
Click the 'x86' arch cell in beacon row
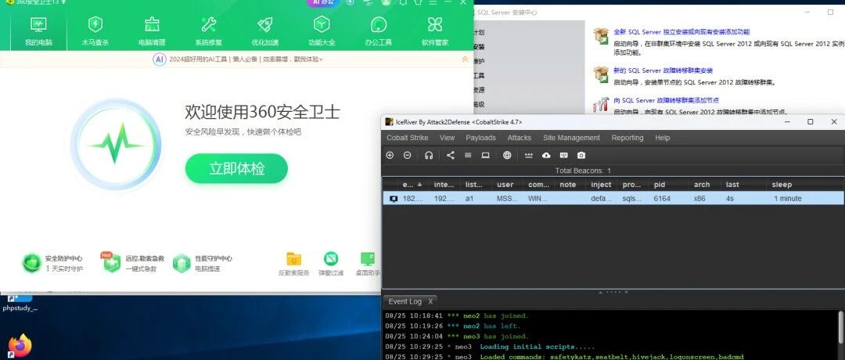[x=699, y=198]
